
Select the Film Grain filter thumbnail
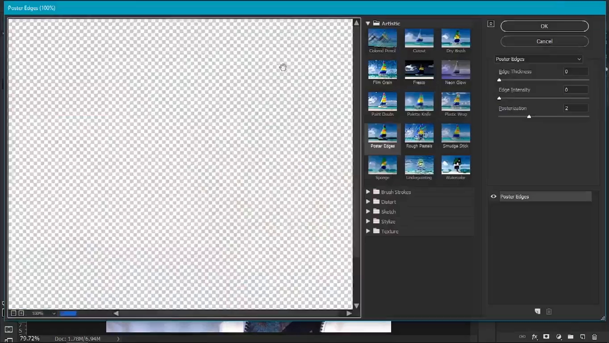[382, 70]
